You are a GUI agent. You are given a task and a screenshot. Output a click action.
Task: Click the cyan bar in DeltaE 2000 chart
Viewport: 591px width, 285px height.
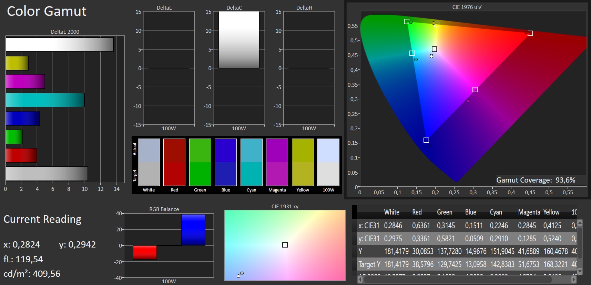[x=45, y=100]
